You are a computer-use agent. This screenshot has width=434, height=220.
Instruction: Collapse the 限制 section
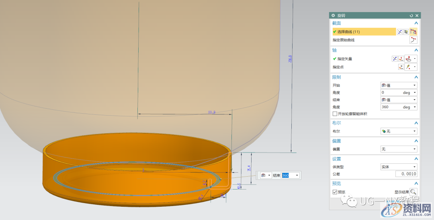pyautogui.click(x=416, y=77)
